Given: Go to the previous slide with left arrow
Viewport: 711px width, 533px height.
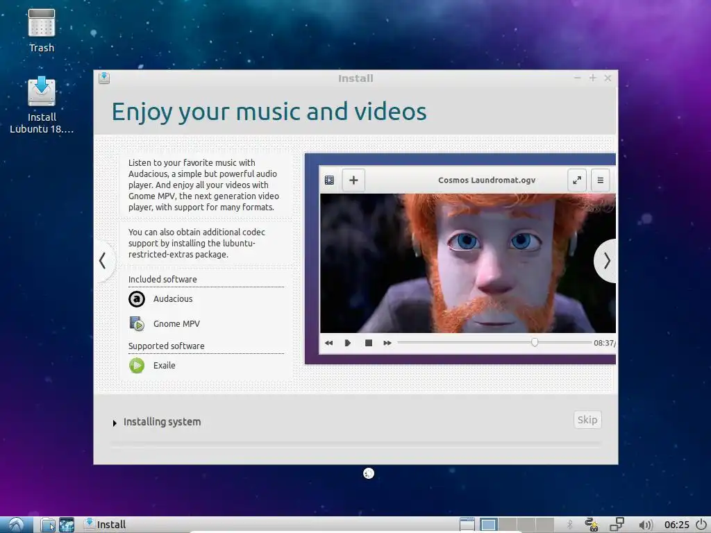Looking at the screenshot, I should pyautogui.click(x=103, y=261).
